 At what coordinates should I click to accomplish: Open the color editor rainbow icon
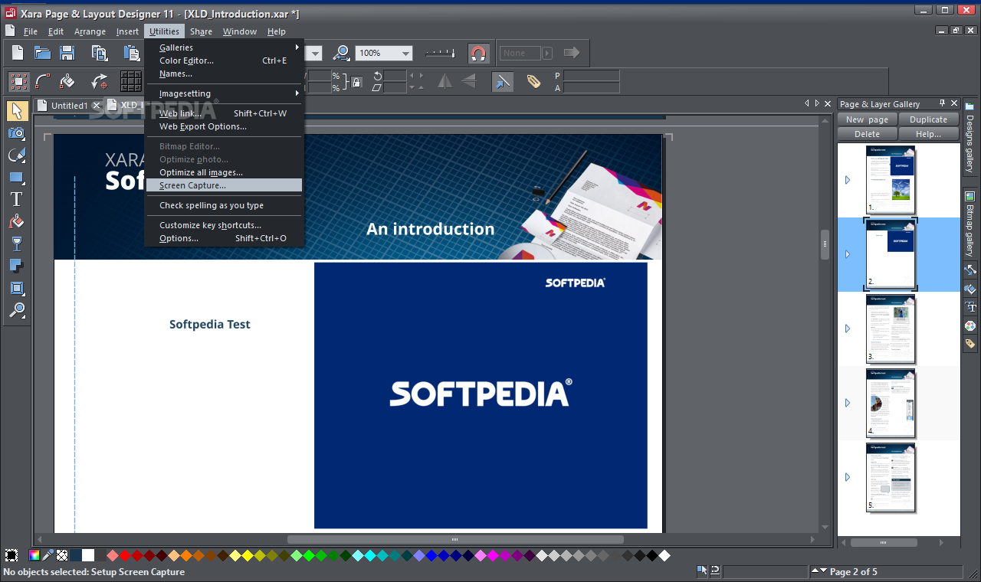pyautogui.click(x=34, y=555)
